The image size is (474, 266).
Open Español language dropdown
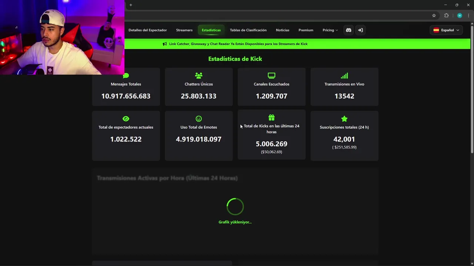(x=446, y=30)
